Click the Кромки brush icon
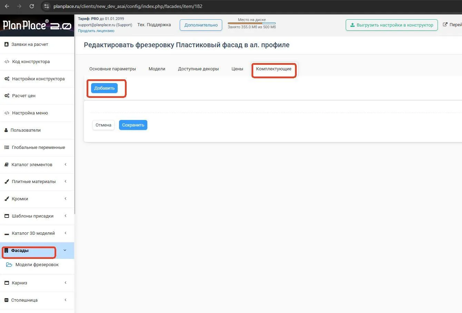 [7, 199]
